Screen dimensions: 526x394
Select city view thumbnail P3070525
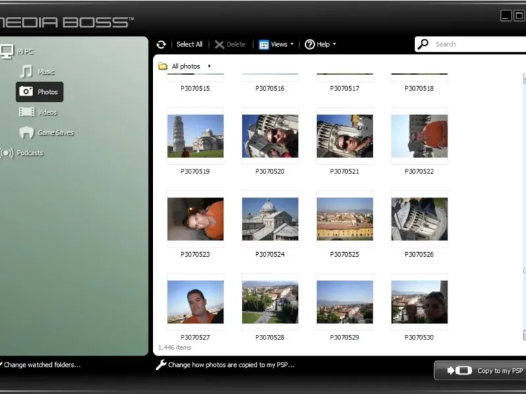(x=345, y=219)
